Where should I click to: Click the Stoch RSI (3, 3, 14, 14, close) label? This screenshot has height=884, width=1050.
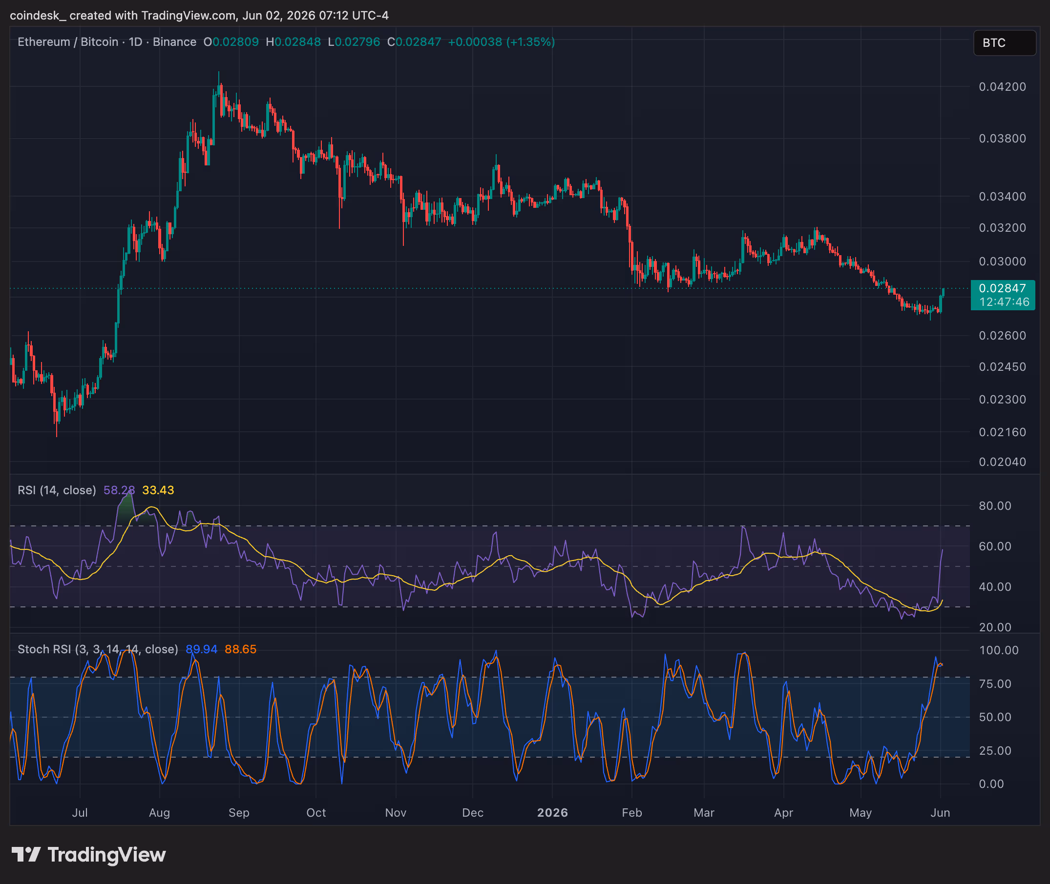tap(98, 649)
